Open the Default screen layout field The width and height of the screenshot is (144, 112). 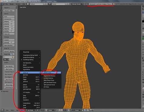click(37, 4)
